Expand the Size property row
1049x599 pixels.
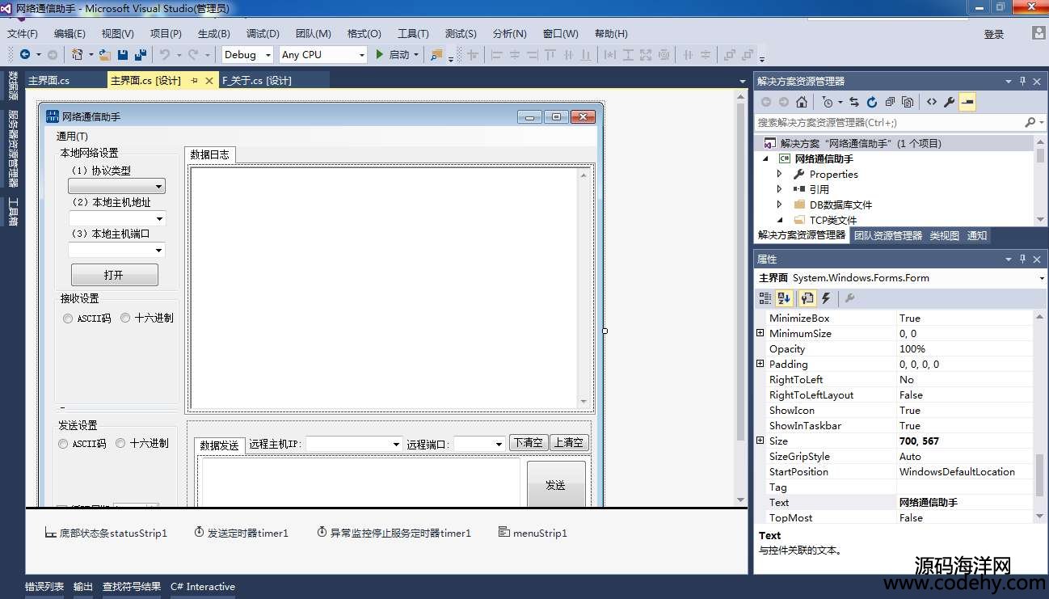coord(760,441)
